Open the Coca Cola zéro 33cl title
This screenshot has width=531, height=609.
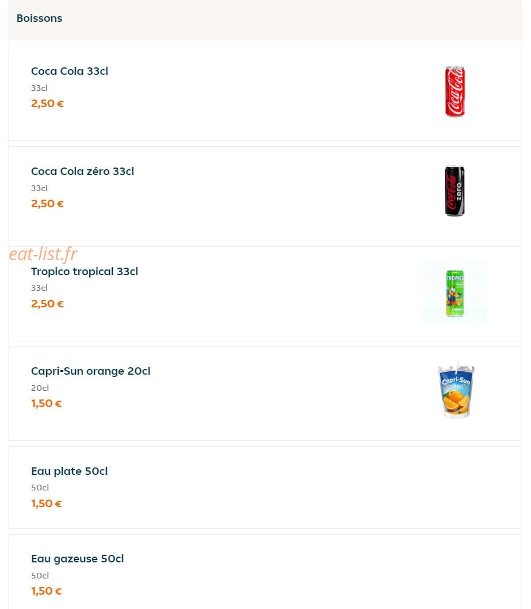click(82, 172)
